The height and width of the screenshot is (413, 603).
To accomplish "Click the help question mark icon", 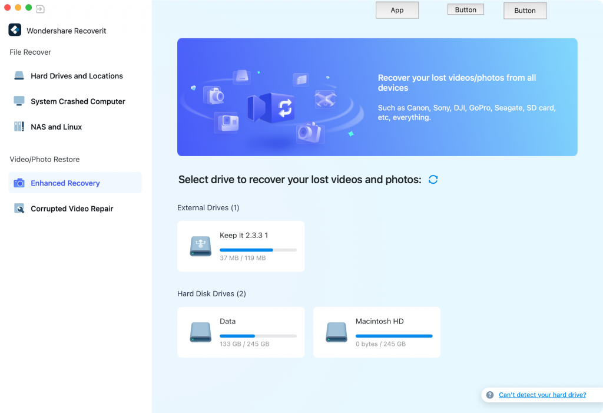I will 490,395.
